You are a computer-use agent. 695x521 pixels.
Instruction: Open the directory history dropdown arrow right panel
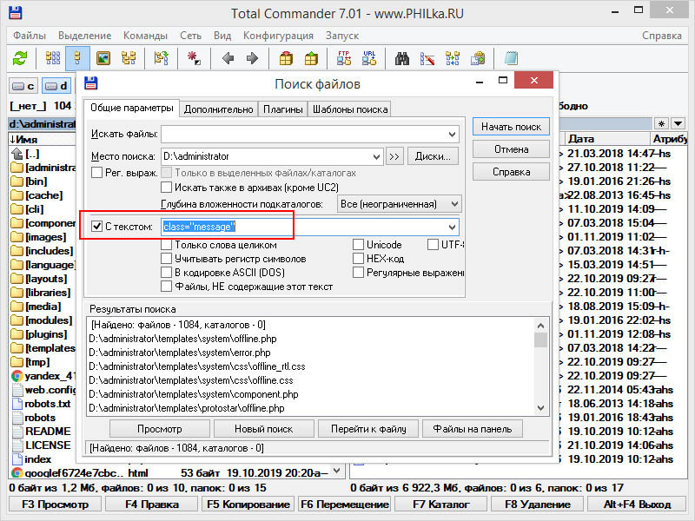click(x=678, y=123)
